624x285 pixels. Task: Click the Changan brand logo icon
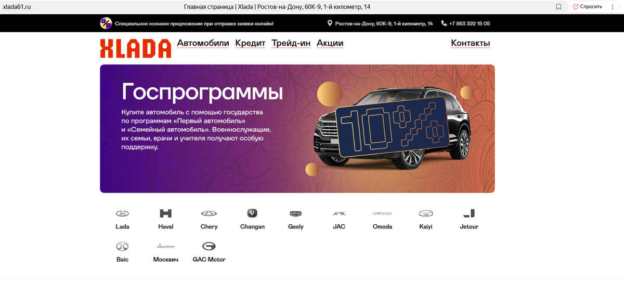coord(252,213)
